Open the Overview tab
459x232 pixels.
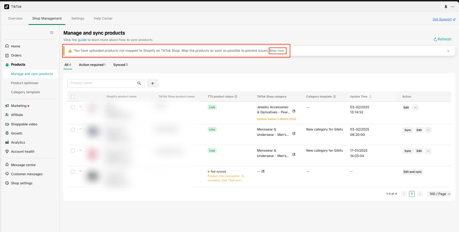click(15, 18)
